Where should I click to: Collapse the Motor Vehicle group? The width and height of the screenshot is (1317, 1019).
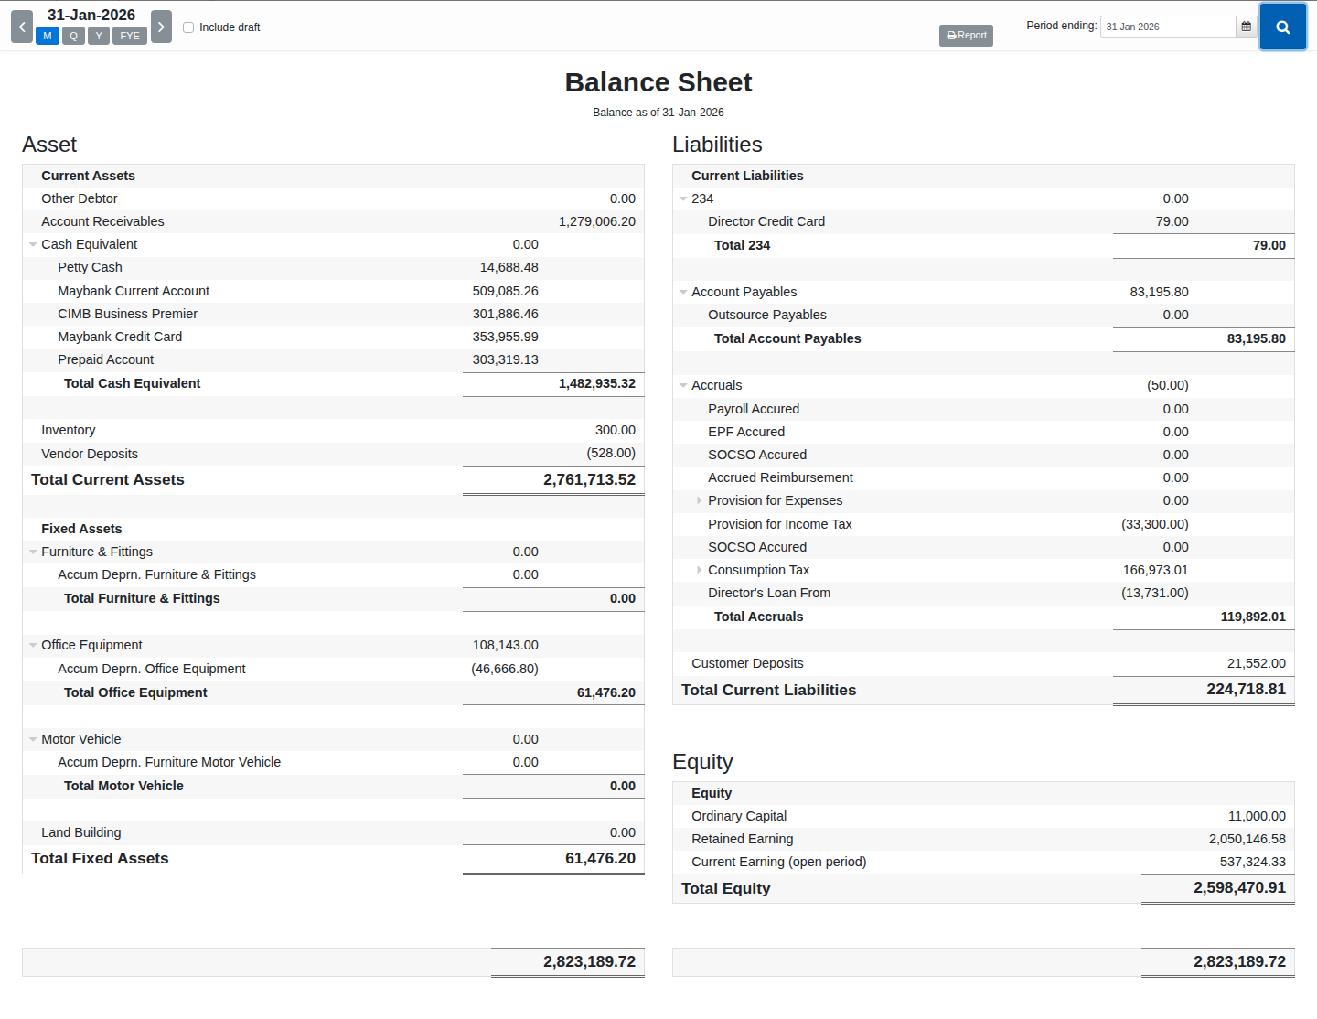coord(33,739)
